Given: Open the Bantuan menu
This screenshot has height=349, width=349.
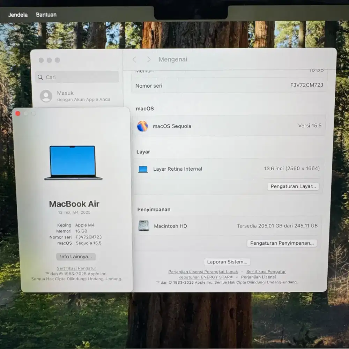Looking at the screenshot, I should (46, 15).
